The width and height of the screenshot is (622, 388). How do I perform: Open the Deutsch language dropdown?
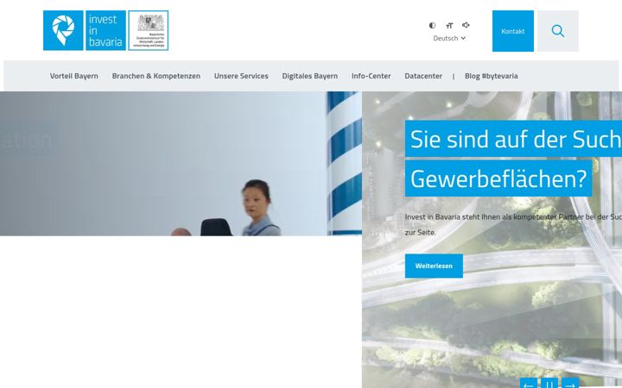tap(449, 38)
